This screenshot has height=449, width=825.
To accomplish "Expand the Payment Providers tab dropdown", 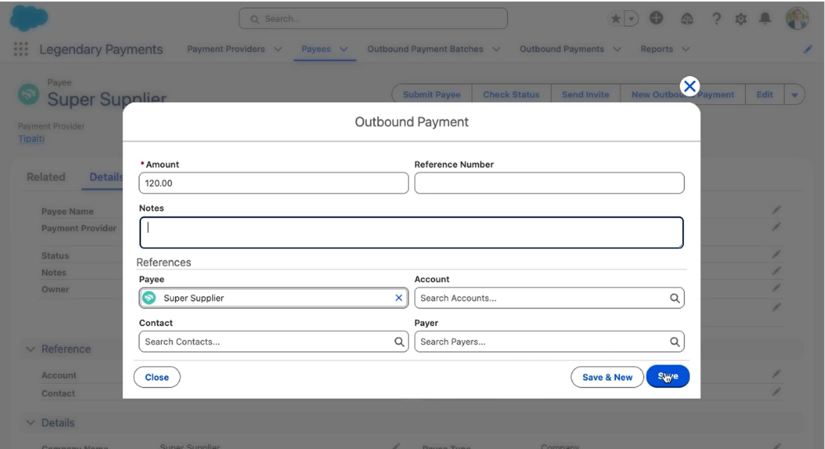I will pos(278,49).
